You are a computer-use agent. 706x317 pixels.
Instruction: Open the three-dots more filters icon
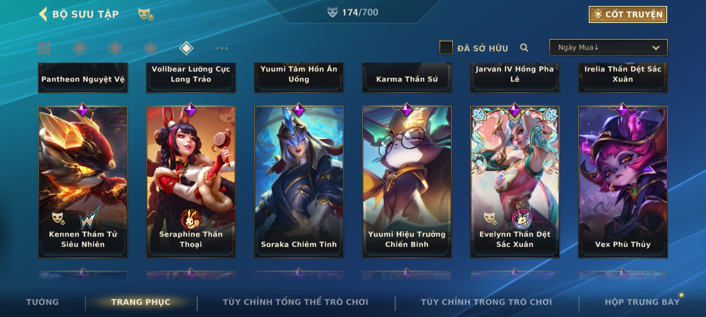coord(222,48)
